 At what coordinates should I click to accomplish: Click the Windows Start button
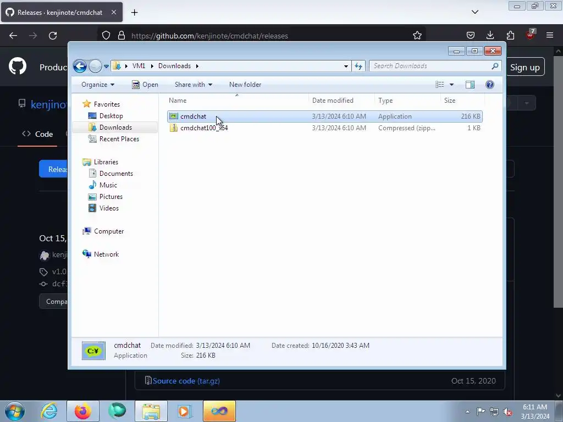(15, 411)
